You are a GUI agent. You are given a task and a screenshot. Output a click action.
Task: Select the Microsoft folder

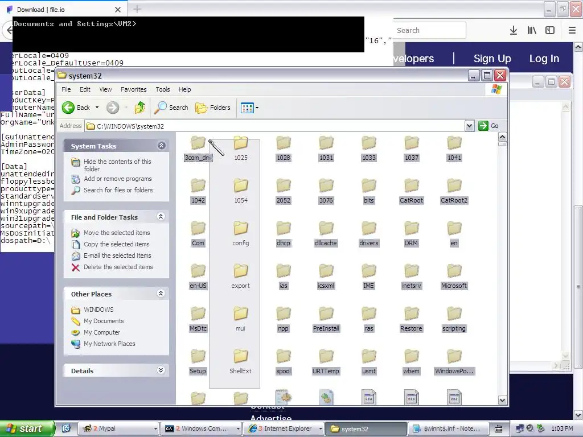pos(454,277)
